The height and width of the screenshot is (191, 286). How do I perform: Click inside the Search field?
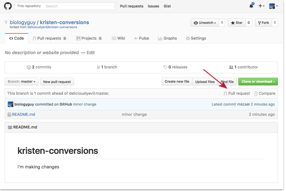[x=79, y=6]
